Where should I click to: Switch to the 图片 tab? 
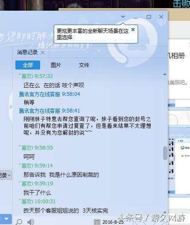56,65
